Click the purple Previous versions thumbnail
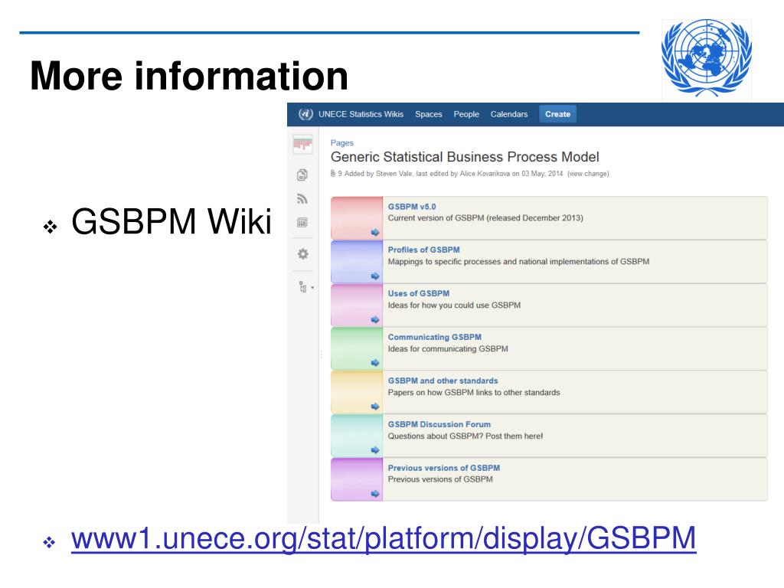Viewport: 784px width, 588px height. 357,479
